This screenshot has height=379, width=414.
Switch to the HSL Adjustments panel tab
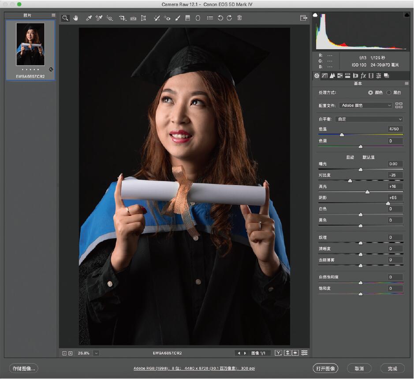click(340, 76)
